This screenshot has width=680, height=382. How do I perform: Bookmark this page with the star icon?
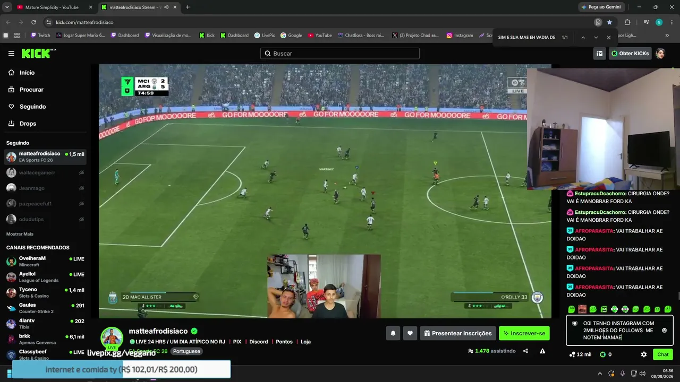[x=609, y=22]
